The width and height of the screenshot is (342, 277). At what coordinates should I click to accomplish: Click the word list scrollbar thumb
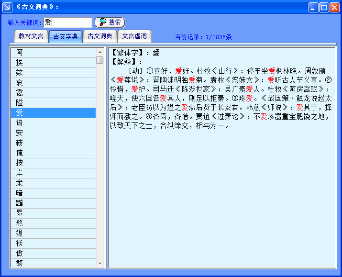coord(100,60)
